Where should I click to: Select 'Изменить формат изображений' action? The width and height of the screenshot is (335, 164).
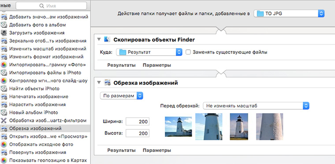pyautogui.click(x=46, y=57)
